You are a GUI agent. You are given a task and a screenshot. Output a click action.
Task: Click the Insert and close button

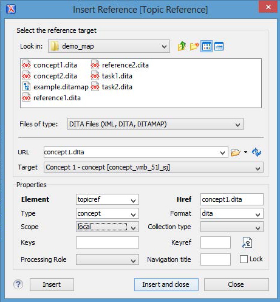166,284
